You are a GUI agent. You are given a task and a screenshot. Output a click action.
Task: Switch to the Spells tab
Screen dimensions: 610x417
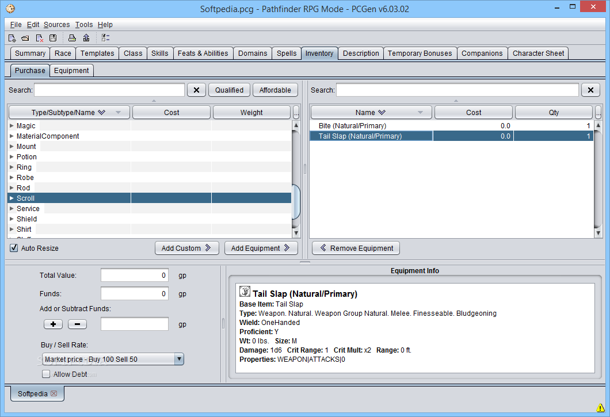pyautogui.click(x=287, y=53)
